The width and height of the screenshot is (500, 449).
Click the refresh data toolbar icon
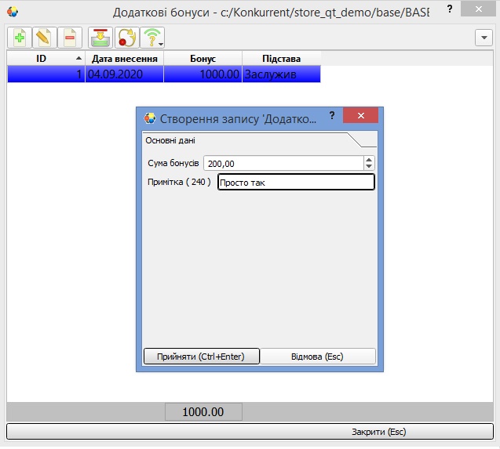point(126,37)
